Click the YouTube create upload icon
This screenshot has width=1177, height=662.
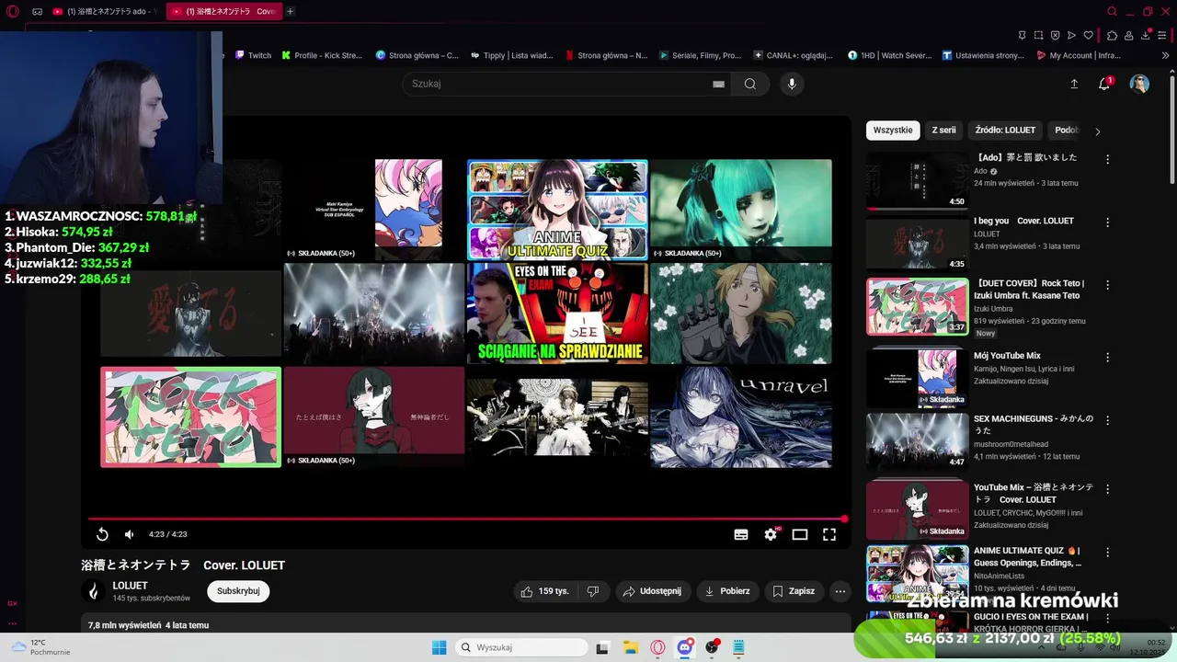click(x=1074, y=84)
